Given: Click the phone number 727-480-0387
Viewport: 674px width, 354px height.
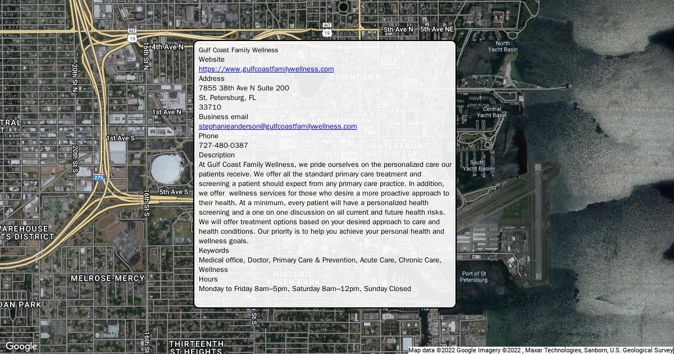Looking at the screenshot, I should coord(224,146).
